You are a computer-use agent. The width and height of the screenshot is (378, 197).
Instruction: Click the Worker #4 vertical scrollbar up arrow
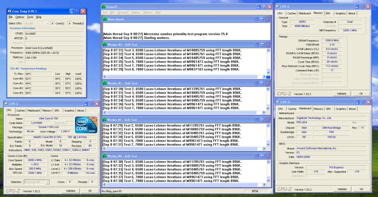click(268, 162)
